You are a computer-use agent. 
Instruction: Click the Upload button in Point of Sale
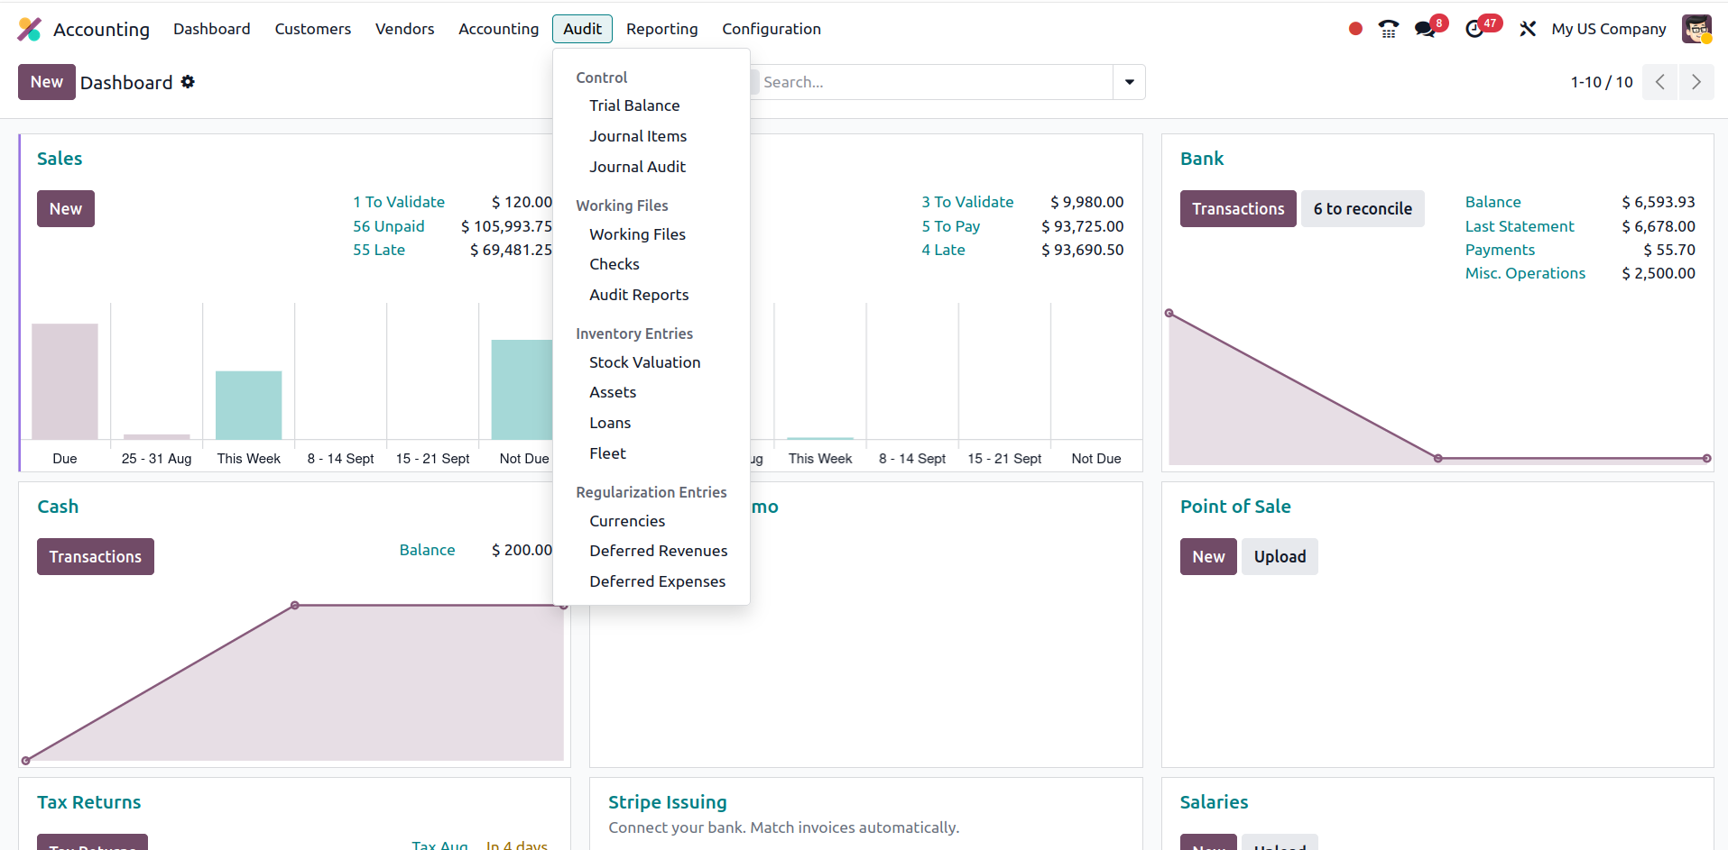pyautogui.click(x=1279, y=556)
